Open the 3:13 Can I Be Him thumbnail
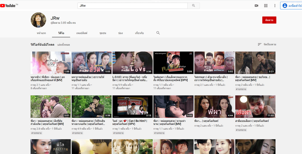The width and height of the screenshot is (302, 154). (x=133, y=107)
